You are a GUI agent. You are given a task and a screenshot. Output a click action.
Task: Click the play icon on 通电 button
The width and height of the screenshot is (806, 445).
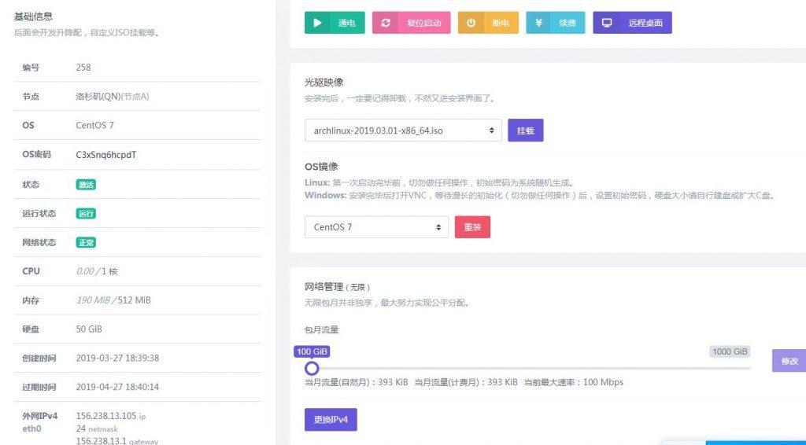point(317,23)
